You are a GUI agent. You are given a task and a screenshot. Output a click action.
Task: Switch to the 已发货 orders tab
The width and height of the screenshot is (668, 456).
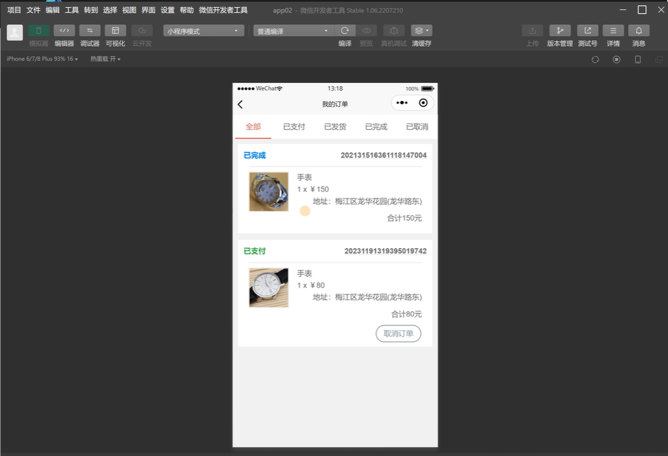tap(335, 127)
